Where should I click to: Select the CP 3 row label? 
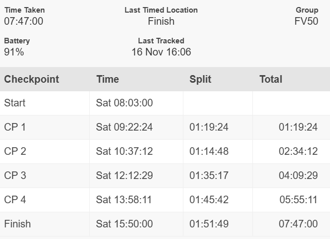(x=15, y=175)
